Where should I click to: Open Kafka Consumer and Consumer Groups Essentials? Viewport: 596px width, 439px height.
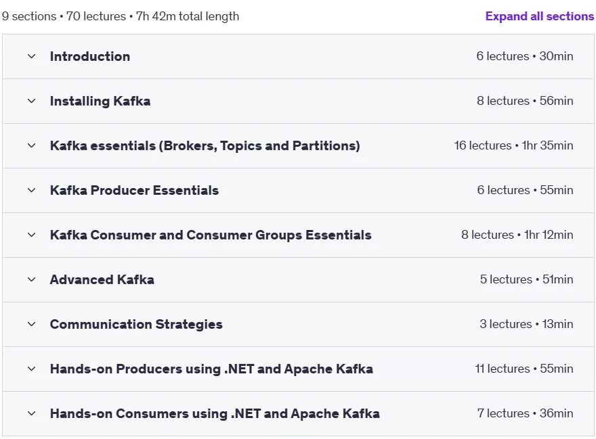(x=211, y=235)
